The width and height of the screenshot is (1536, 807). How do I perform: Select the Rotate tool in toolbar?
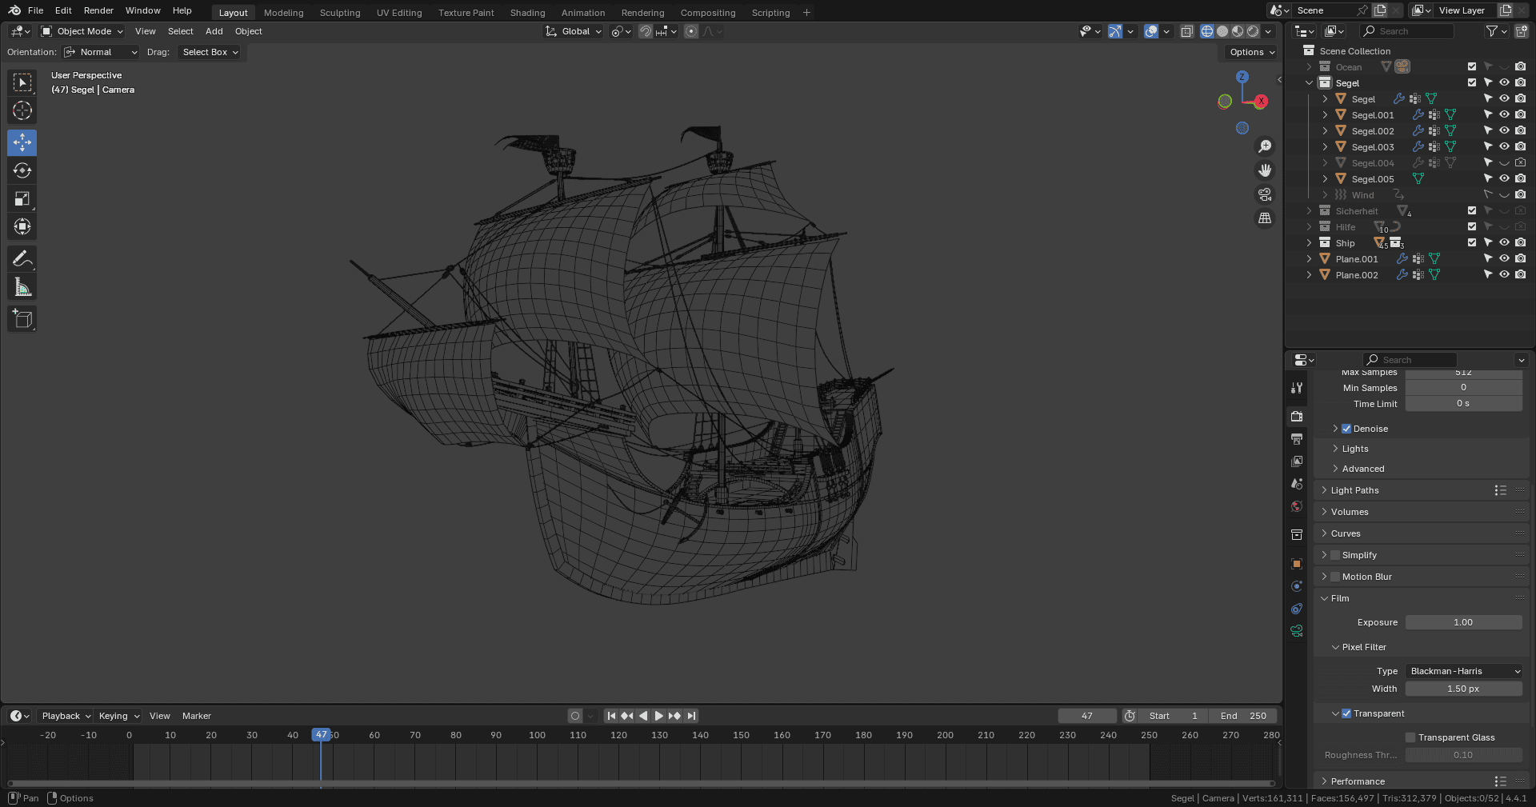point(22,170)
